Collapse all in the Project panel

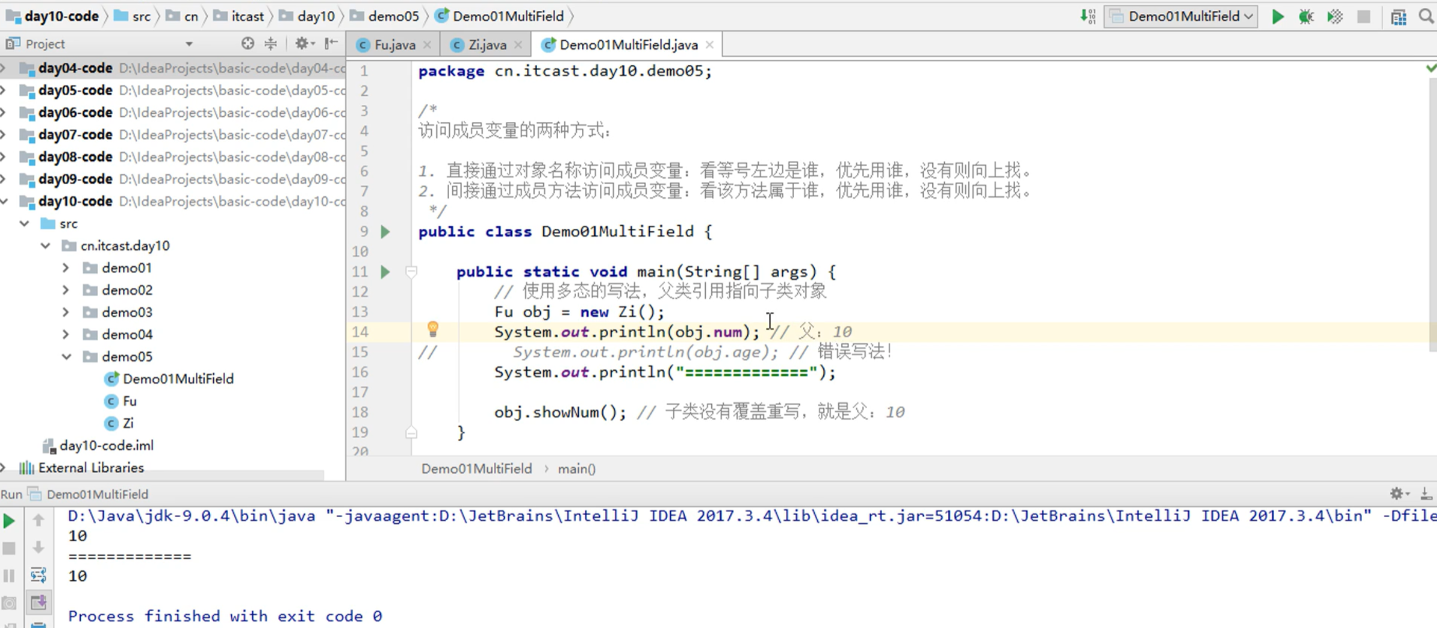[x=271, y=43]
